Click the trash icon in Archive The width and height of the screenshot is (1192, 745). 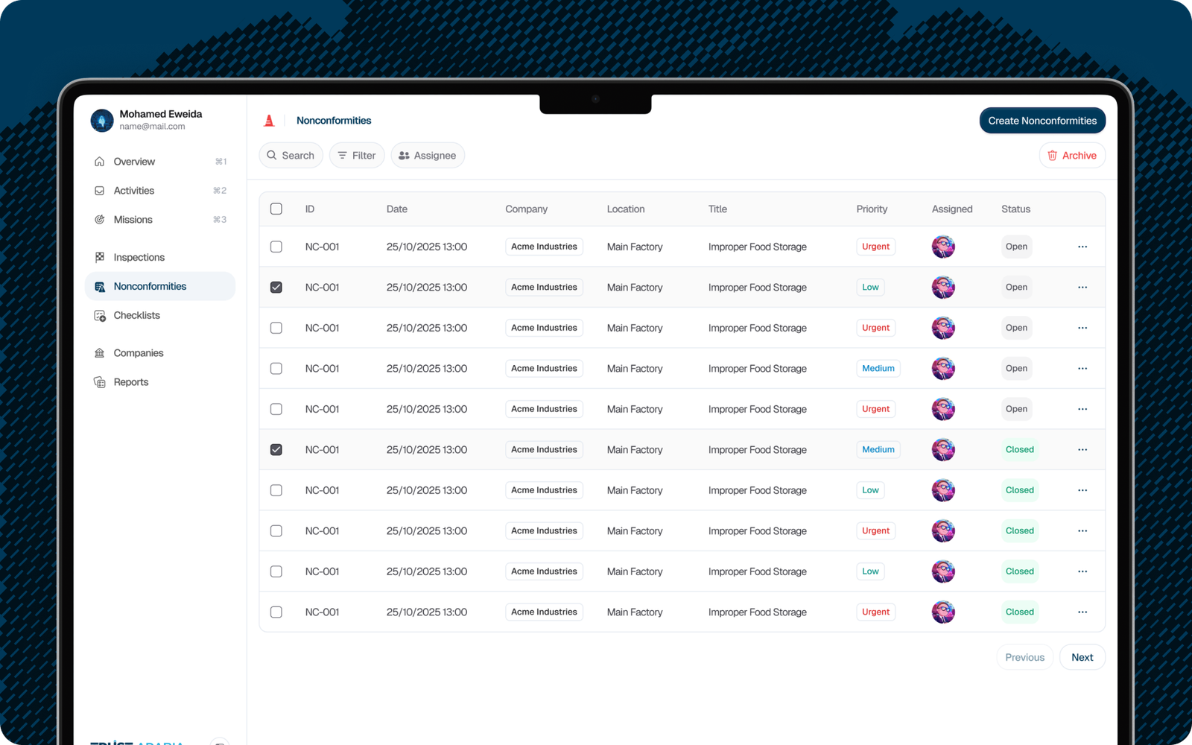point(1052,156)
